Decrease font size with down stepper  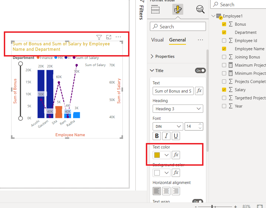point(200,128)
